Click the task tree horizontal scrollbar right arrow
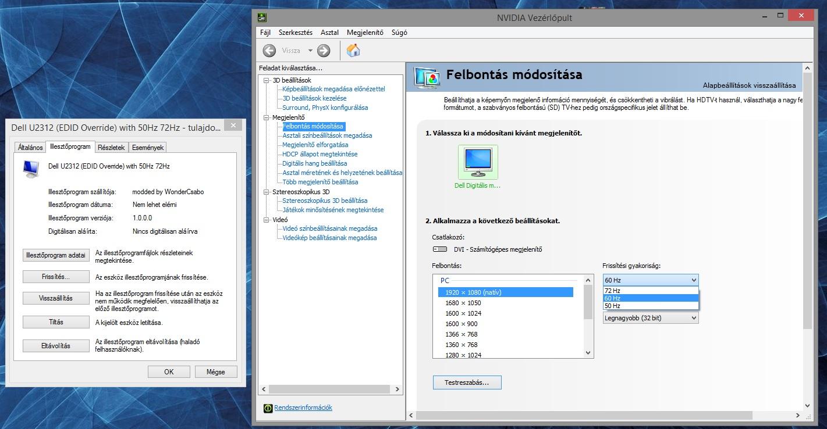The width and height of the screenshot is (827, 429). click(397, 389)
